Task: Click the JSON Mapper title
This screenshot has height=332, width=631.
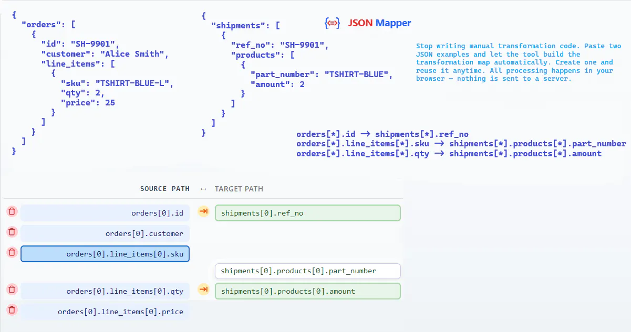Action: [379, 23]
